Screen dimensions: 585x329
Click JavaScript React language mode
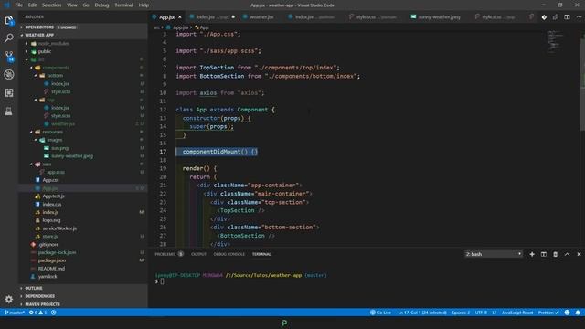pyautogui.click(x=517, y=313)
